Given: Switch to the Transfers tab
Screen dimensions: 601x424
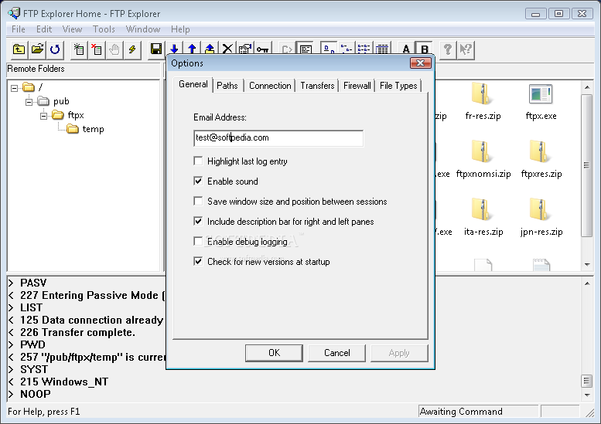Looking at the screenshot, I should [317, 86].
